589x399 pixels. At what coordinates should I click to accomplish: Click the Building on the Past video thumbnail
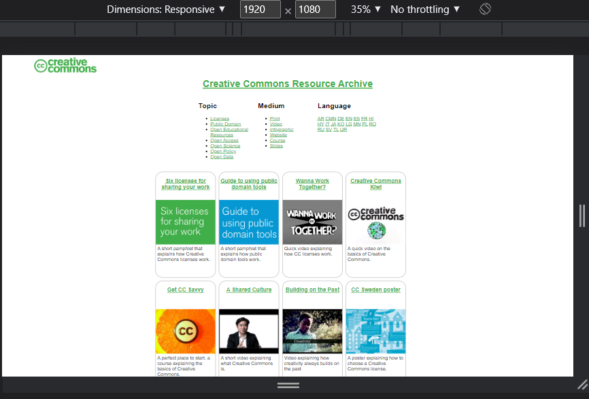tap(312, 331)
